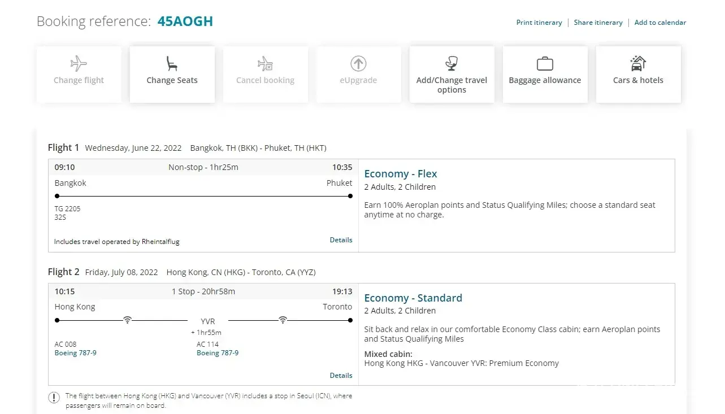
Task: Expand Details for Flight 2 Hong Kong–Toronto
Action: pos(341,376)
